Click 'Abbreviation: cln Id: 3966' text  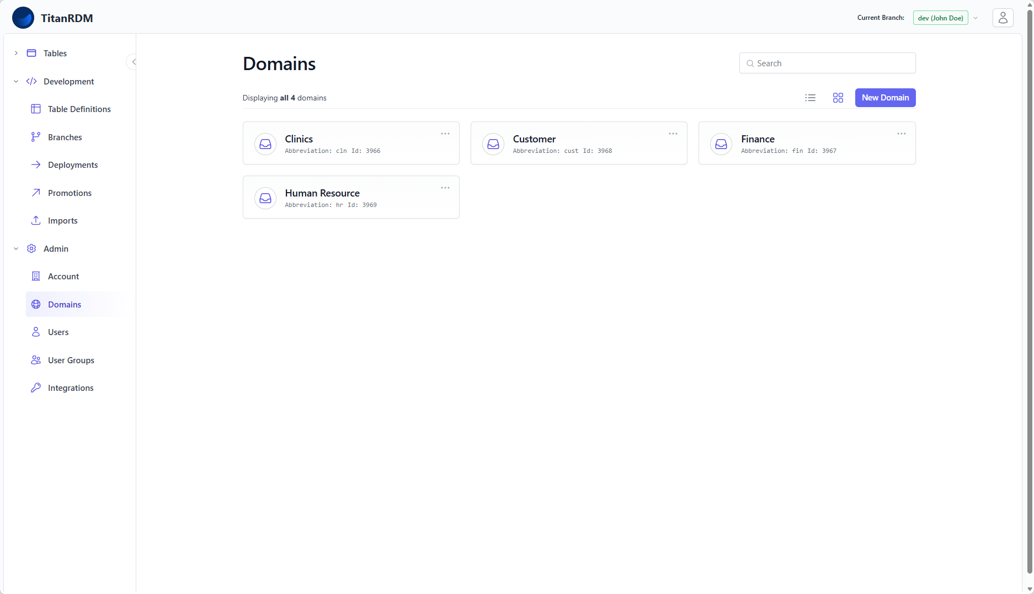click(333, 151)
